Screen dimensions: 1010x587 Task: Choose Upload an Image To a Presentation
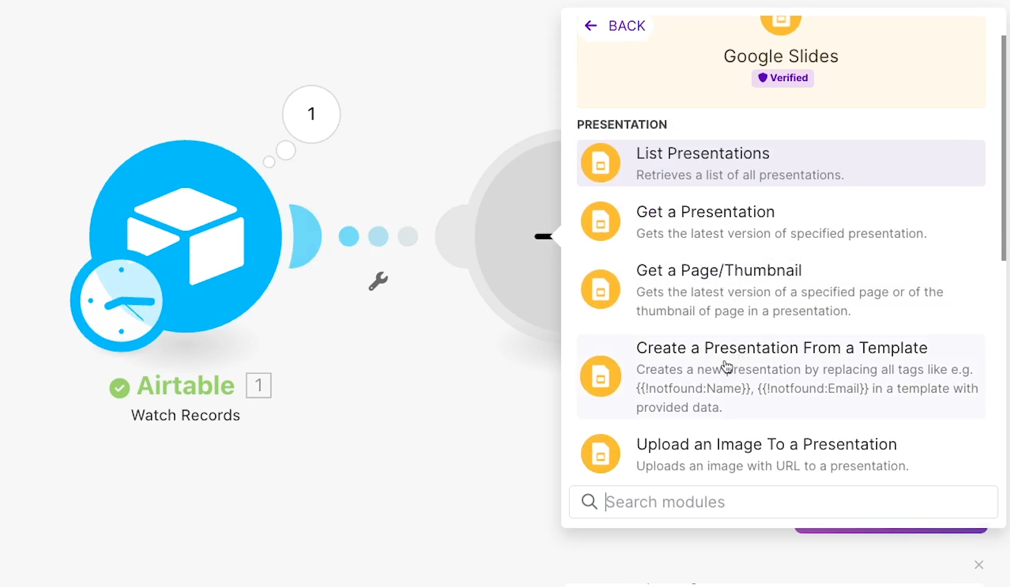781,454
